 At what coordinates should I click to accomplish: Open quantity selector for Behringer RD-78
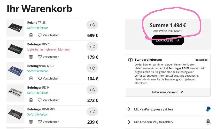click(x=92, y=47)
